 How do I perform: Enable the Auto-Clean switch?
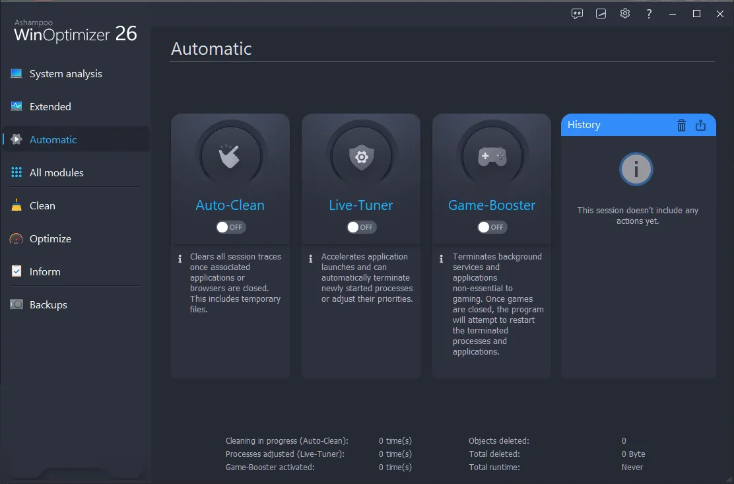pyautogui.click(x=230, y=226)
